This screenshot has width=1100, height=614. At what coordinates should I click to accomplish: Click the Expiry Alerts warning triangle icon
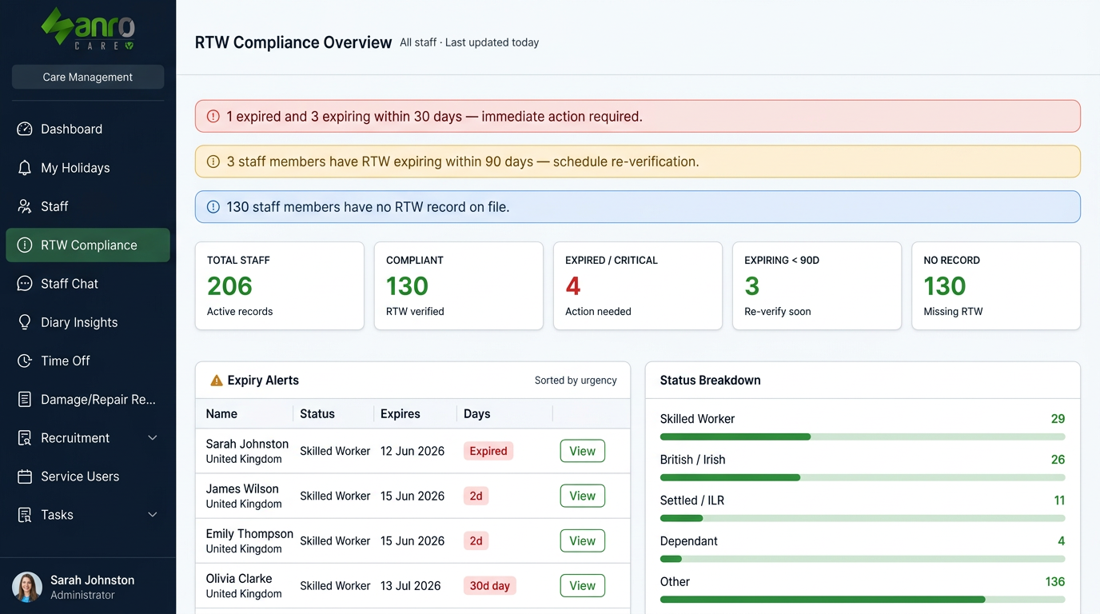[x=217, y=381]
